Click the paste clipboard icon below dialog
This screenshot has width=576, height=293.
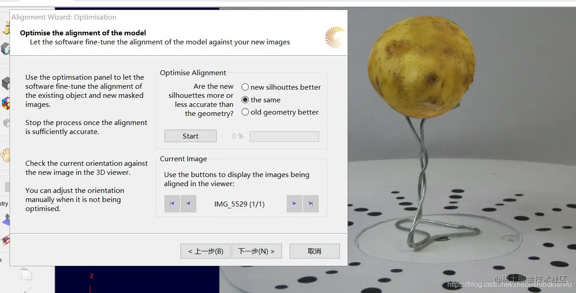25,273
